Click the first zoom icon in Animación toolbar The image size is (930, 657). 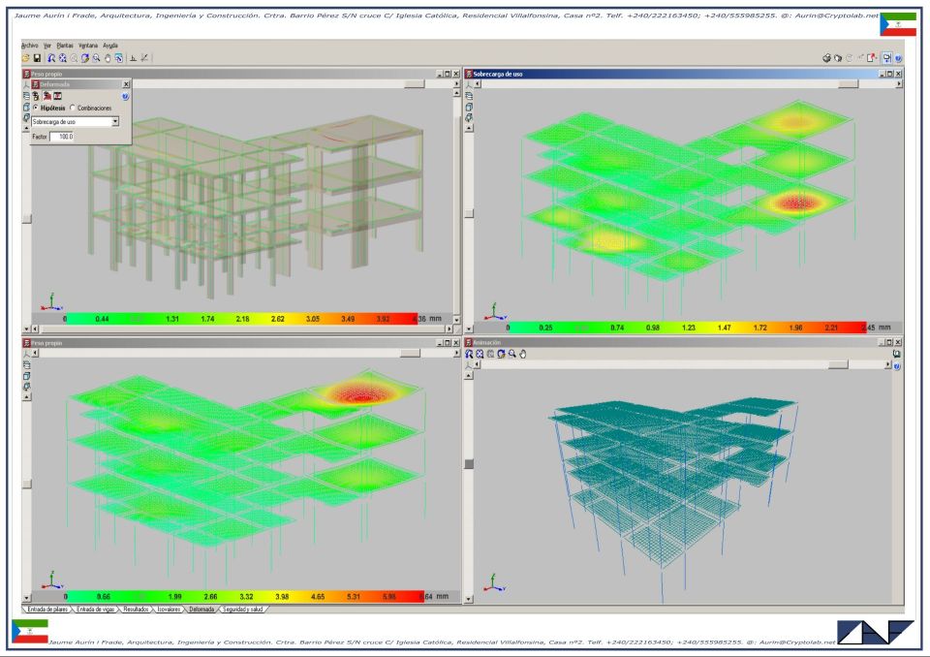click(471, 354)
